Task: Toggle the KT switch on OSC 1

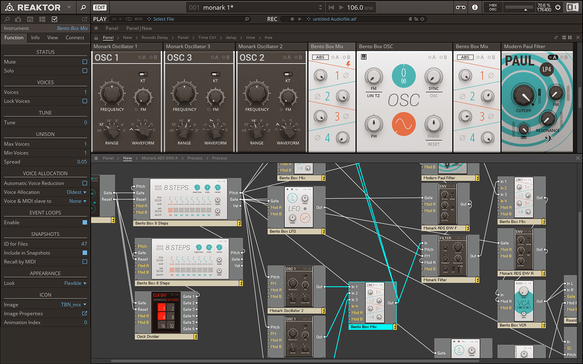Action: 143,74
